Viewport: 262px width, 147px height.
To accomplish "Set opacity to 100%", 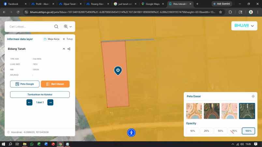I will point(248,131).
